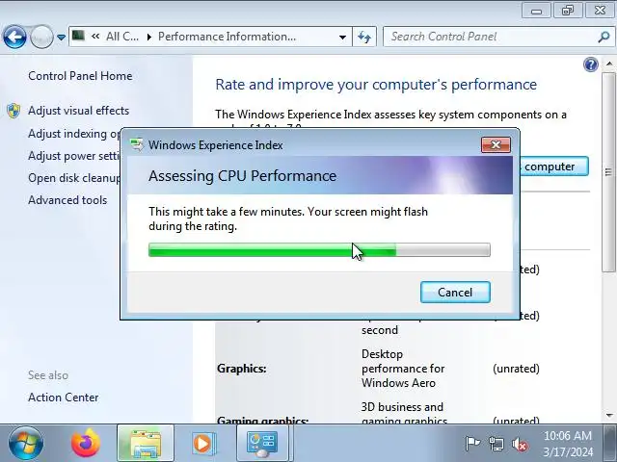Screen dimensions: 617x462
Task: Click the vertical scrollbar thumb
Action: (x=608, y=171)
